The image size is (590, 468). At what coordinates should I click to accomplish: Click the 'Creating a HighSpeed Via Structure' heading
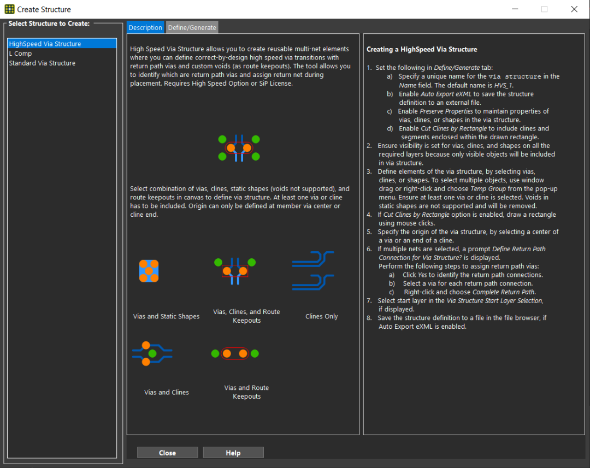pyautogui.click(x=414, y=50)
